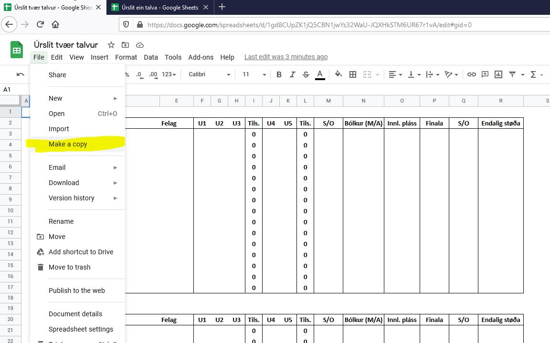The width and height of the screenshot is (550, 343).
Task: Insert a chart using toolbar icon
Action: pos(498,74)
